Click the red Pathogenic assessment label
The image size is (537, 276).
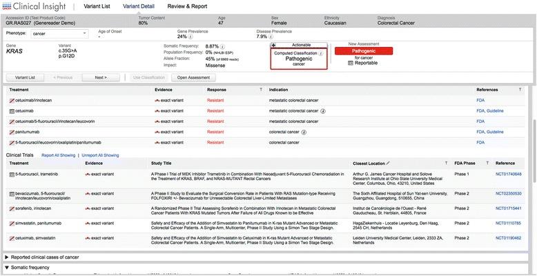click(364, 51)
